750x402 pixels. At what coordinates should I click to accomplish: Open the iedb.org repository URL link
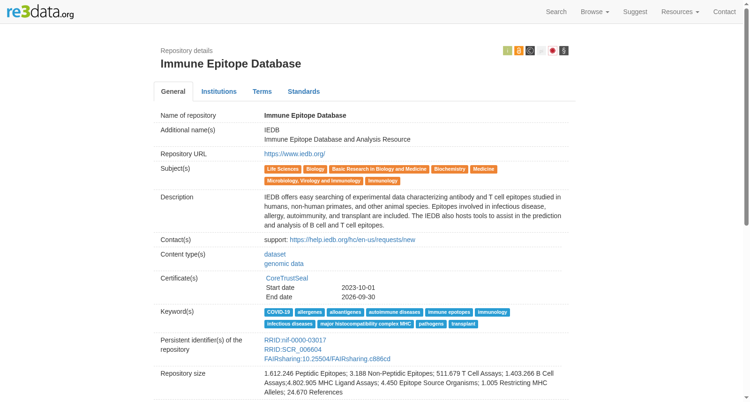(294, 154)
